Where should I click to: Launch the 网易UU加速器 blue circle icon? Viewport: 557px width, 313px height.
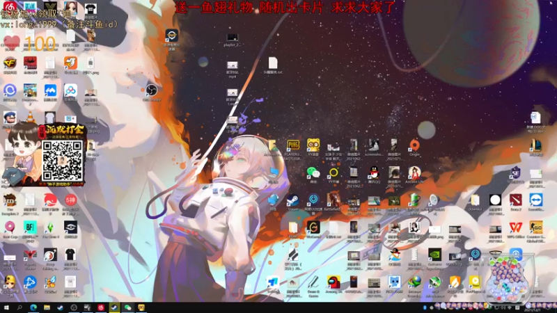click(x=313, y=200)
